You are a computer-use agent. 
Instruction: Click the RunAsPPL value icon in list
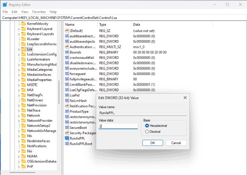click(x=67, y=138)
